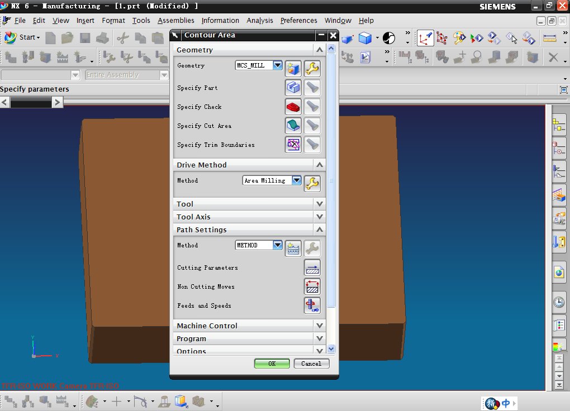Open the Analysis menu

point(259,20)
